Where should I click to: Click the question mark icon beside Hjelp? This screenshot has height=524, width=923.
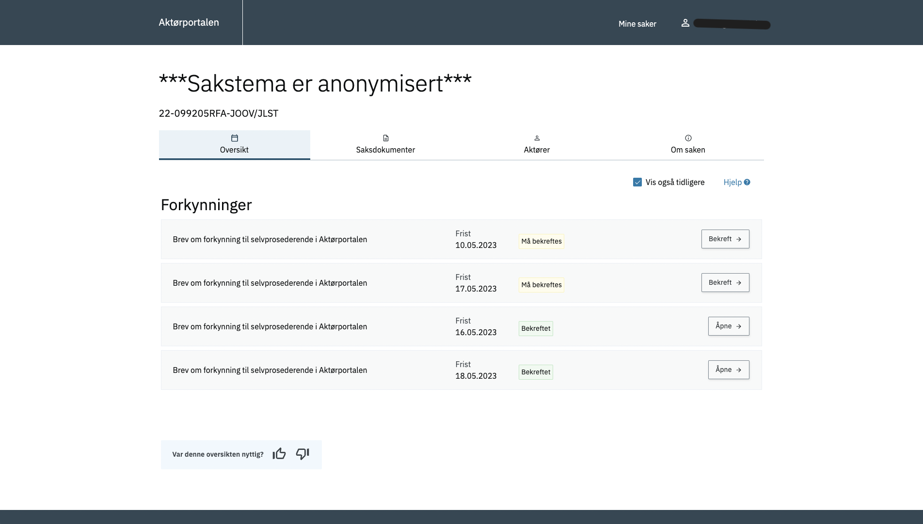pos(747,182)
